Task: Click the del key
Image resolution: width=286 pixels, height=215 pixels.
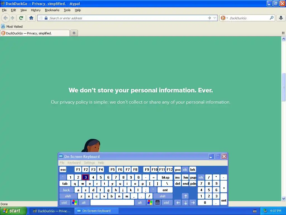Action: coord(178,184)
